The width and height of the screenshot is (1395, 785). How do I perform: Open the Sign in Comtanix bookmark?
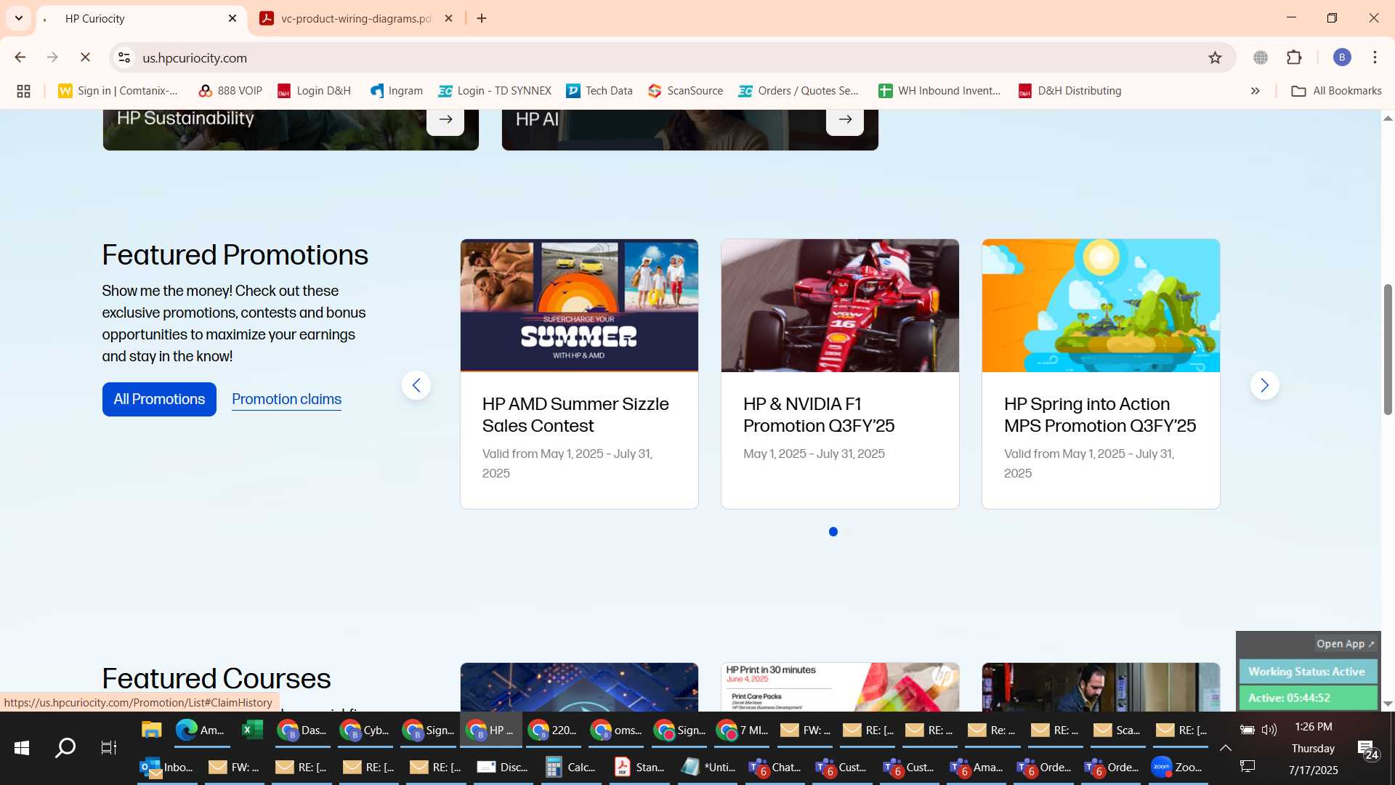[118, 91]
